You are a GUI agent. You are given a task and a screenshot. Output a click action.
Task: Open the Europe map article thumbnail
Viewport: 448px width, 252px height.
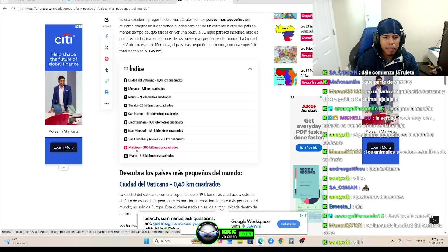[285, 54]
